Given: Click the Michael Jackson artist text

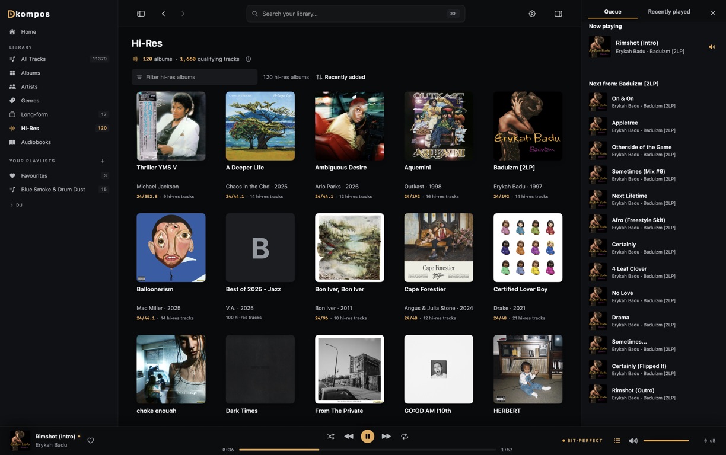Looking at the screenshot, I should pos(157,187).
